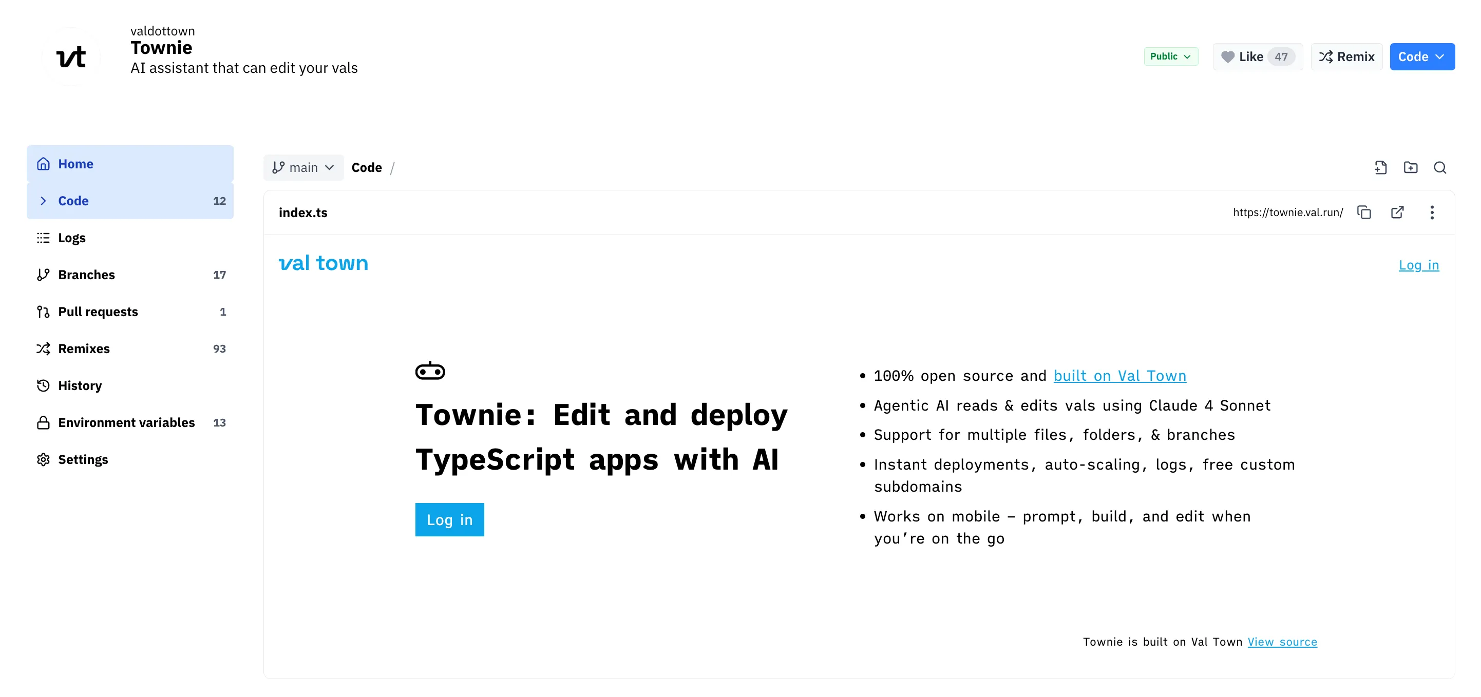The height and width of the screenshot is (697, 1481).
Task: Follow the built on Val Town link
Action: pos(1119,375)
